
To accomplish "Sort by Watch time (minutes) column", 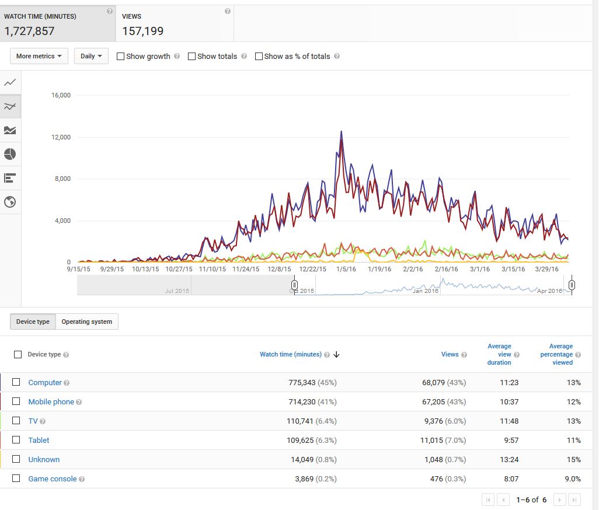I will click(291, 354).
